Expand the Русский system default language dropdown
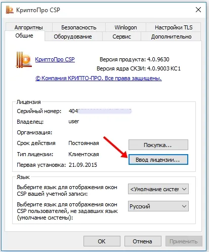 158,206
